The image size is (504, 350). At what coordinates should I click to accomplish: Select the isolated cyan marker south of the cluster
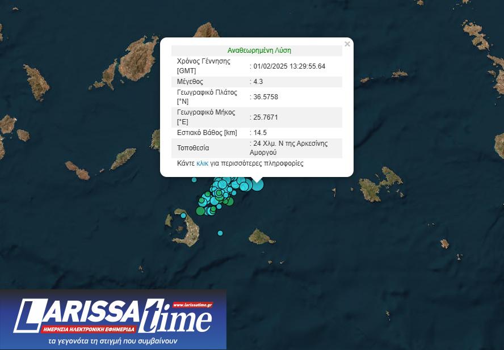[x=220, y=233]
